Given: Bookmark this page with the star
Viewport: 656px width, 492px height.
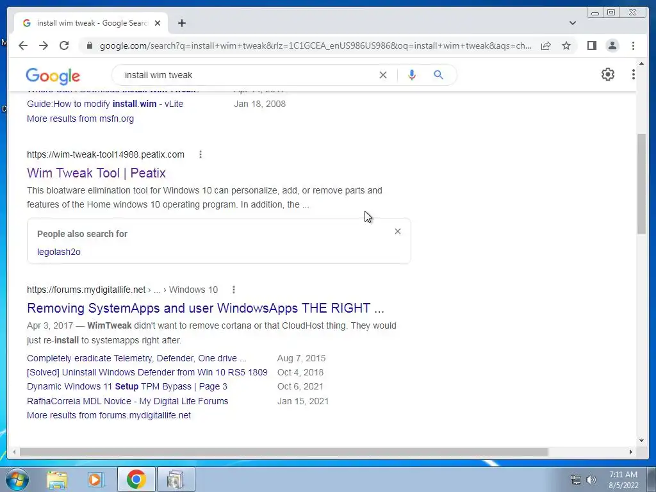Looking at the screenshot, I should coord(566,45).
